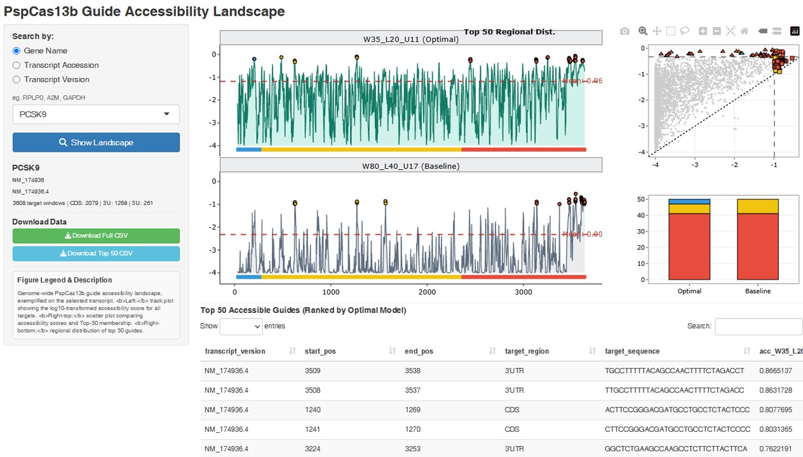Sort by target_sequence column
803x457 pixels.
[x=677, y=351]
